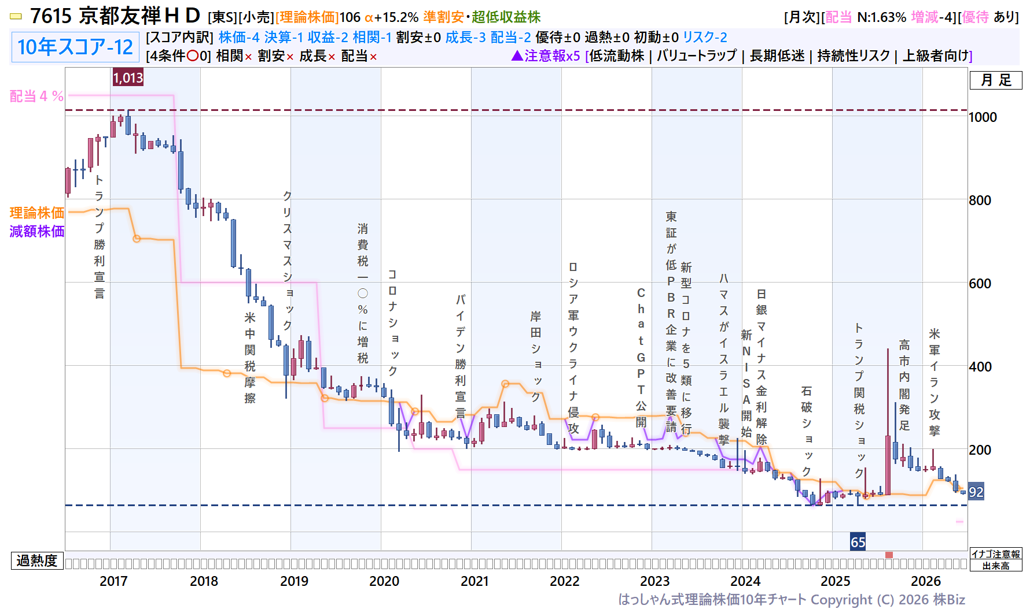Click the 減額株価 purple legend label
Viewport: 1030px width, 609px height.
pos(37,232)
